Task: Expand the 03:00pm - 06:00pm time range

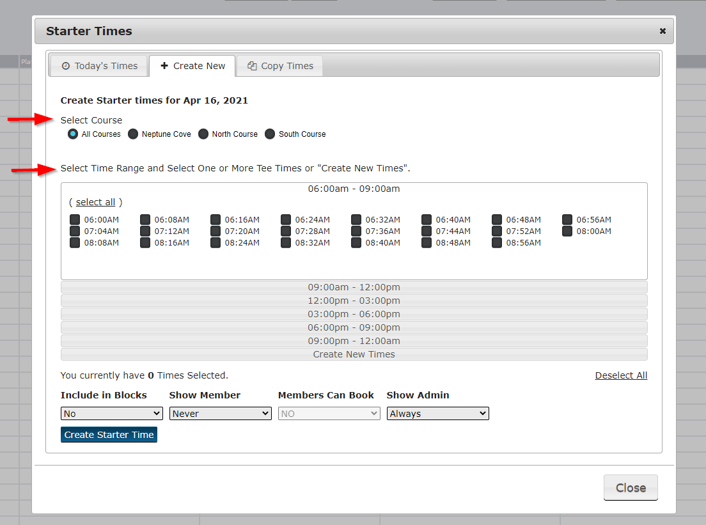Action: [354, 314]
